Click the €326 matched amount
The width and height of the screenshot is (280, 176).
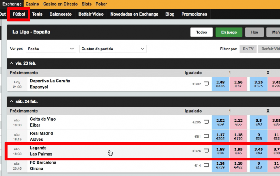[197, 151]
